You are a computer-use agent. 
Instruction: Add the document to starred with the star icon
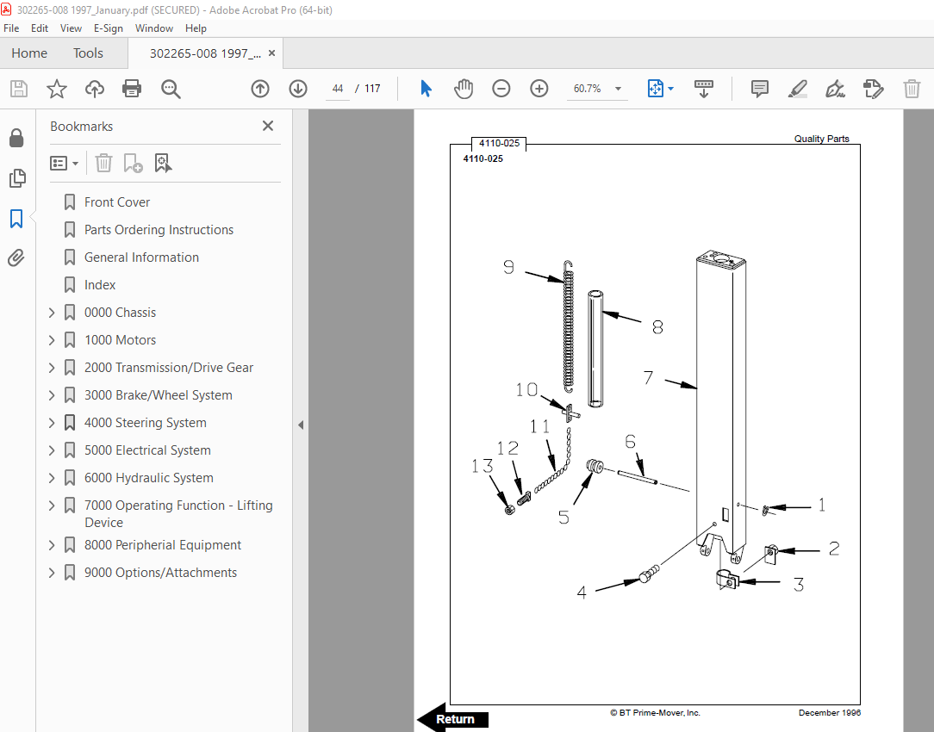[x=57, y=89]
